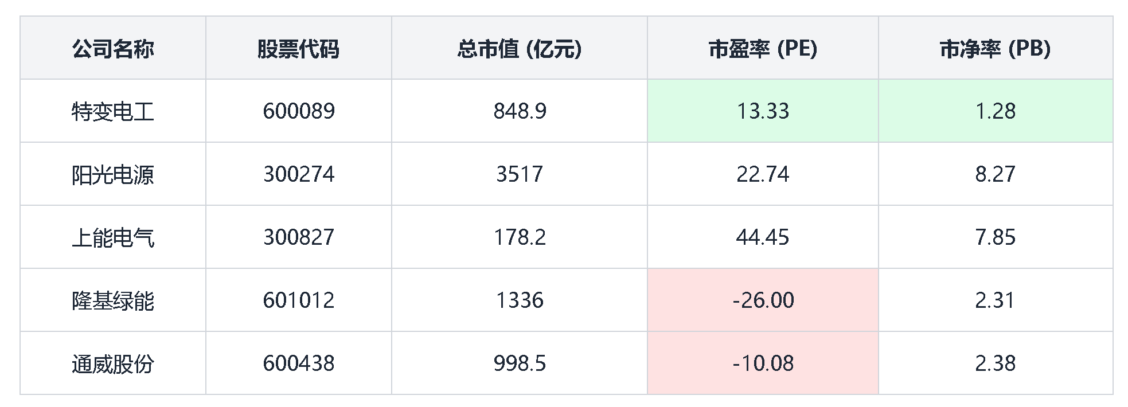Click the 公司名称 column header

[x=113, y=49]
